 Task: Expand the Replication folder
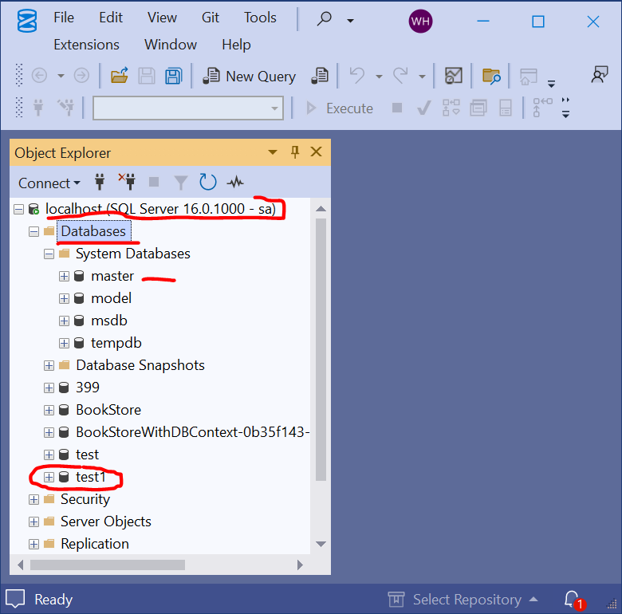tap(34, 544)
